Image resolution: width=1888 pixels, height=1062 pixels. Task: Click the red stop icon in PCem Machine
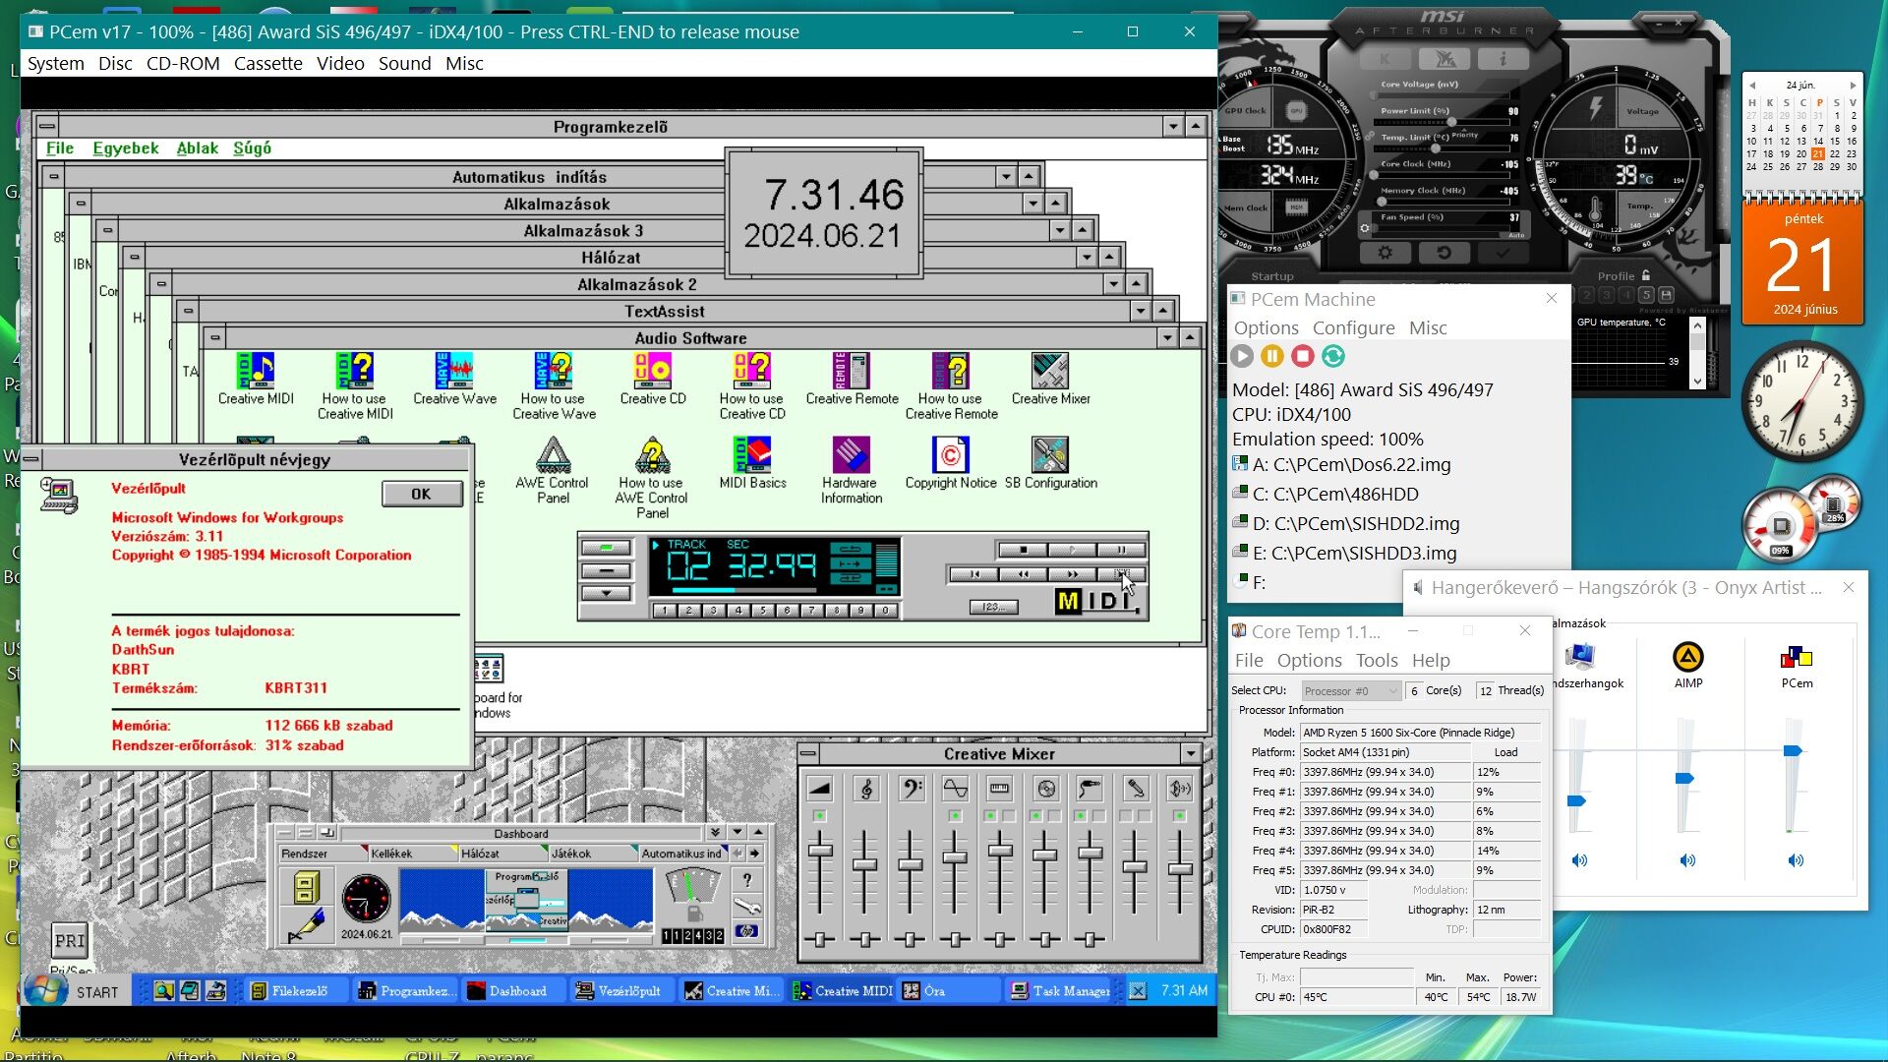(1303, 356)
